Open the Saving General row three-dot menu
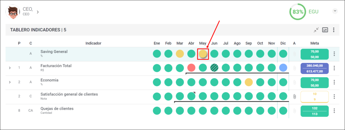The image size is (345, 130). [x=334, y=54]
